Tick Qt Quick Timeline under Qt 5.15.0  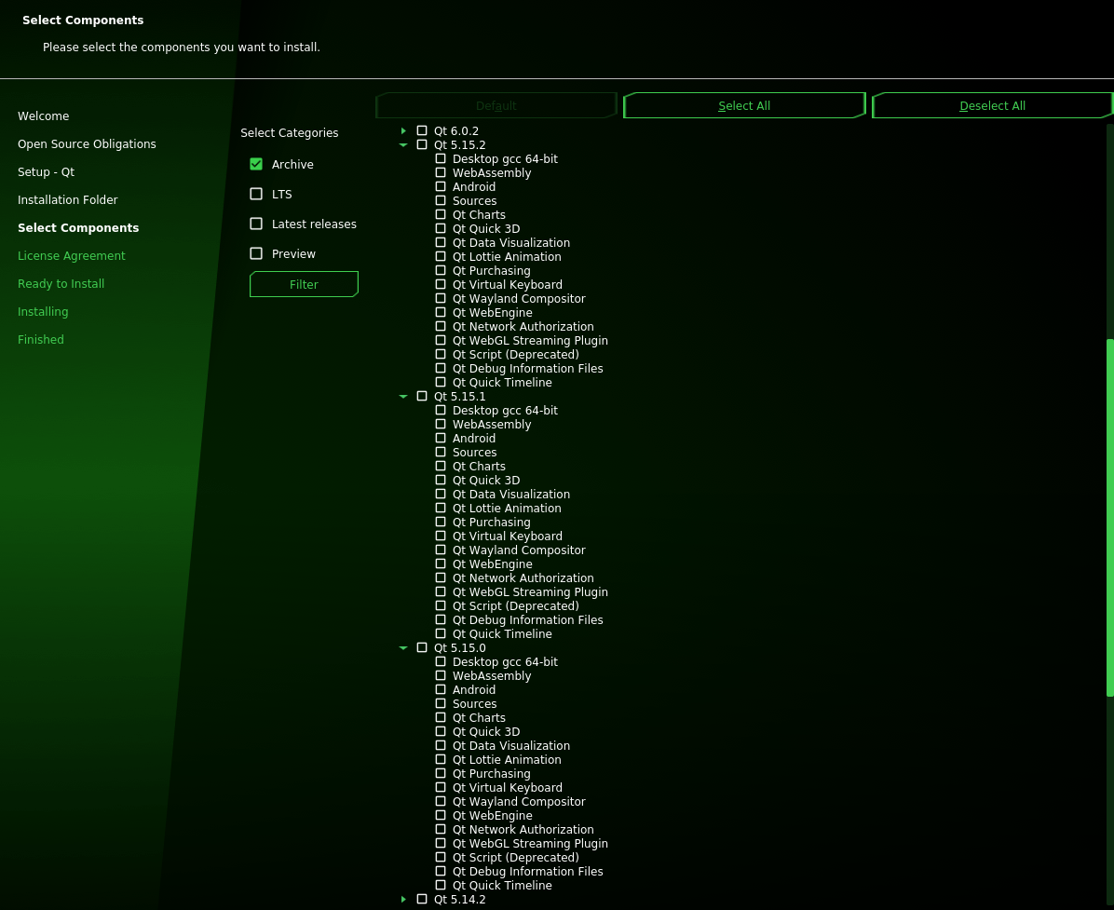441,886
